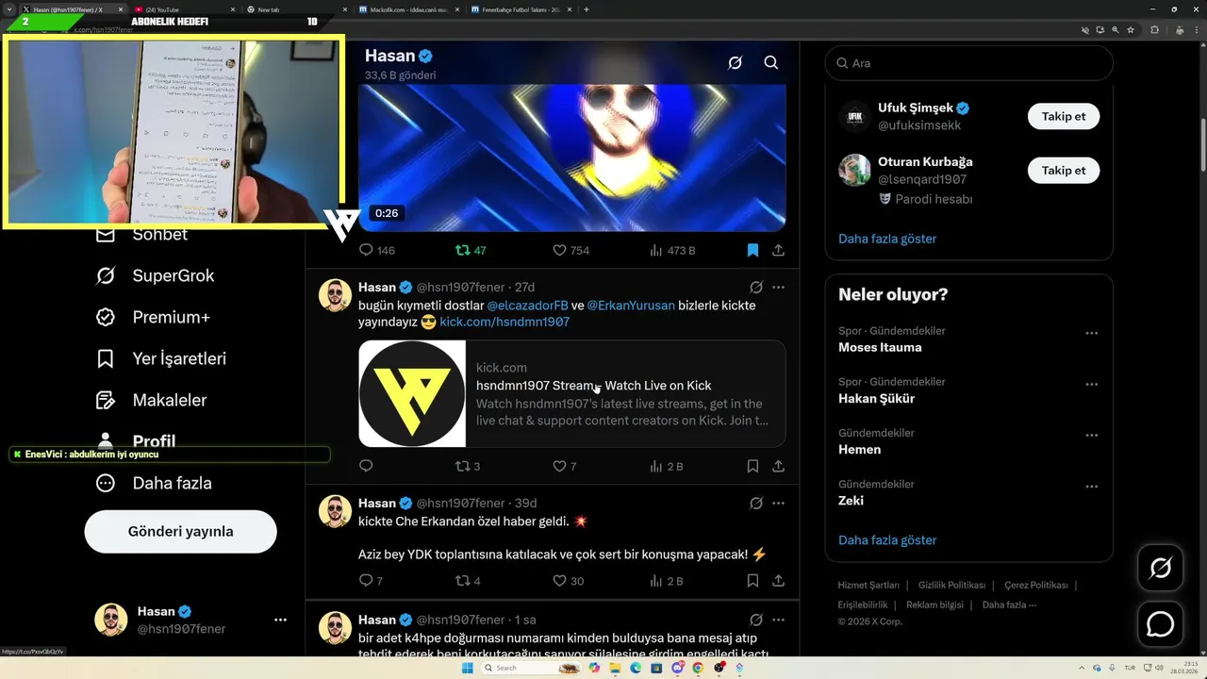Show more suggestions under Oturan Kurbağa
This screenshot has width=1207, height=679.
pos(887,239)
